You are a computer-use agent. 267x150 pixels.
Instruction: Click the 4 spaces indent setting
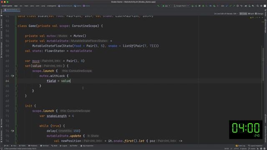[x=243, y=149]
